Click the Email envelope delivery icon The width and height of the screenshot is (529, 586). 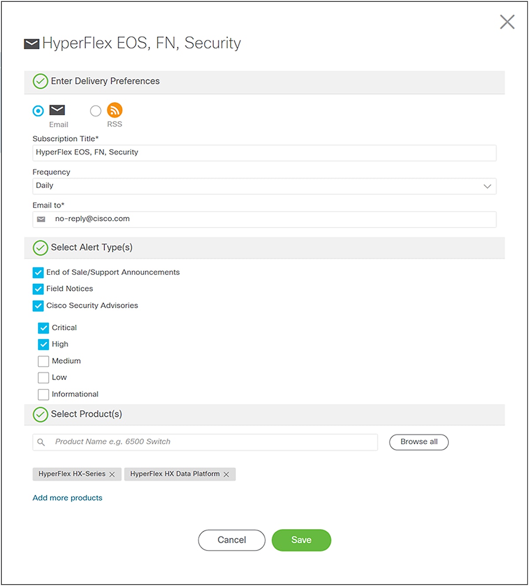[x=57, y=110]
